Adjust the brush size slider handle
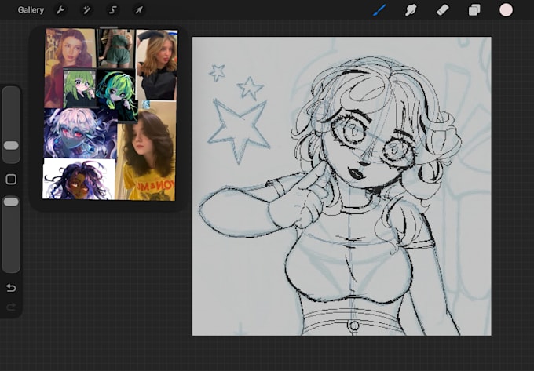This screenshot has width=534, height=371. point(11,146)
